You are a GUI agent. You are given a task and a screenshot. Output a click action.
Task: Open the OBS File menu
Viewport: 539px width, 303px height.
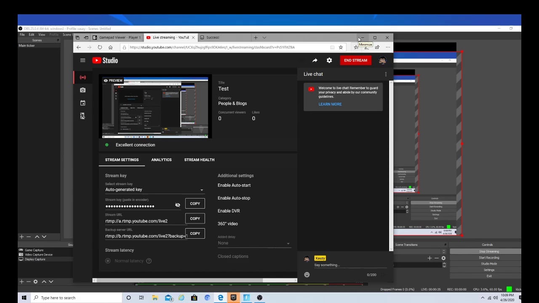[x=22, y=35]
